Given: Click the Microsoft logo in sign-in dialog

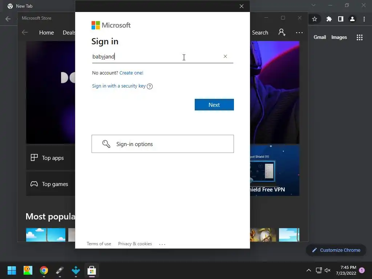Looking at the screenshot, I should (x=111, y=25).
